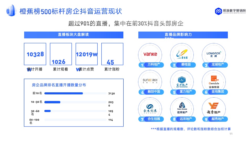Click the 10-30名 row label
The height and width of the screenshot is (142, 252).
pyautogui.click(x=37, y=102)
